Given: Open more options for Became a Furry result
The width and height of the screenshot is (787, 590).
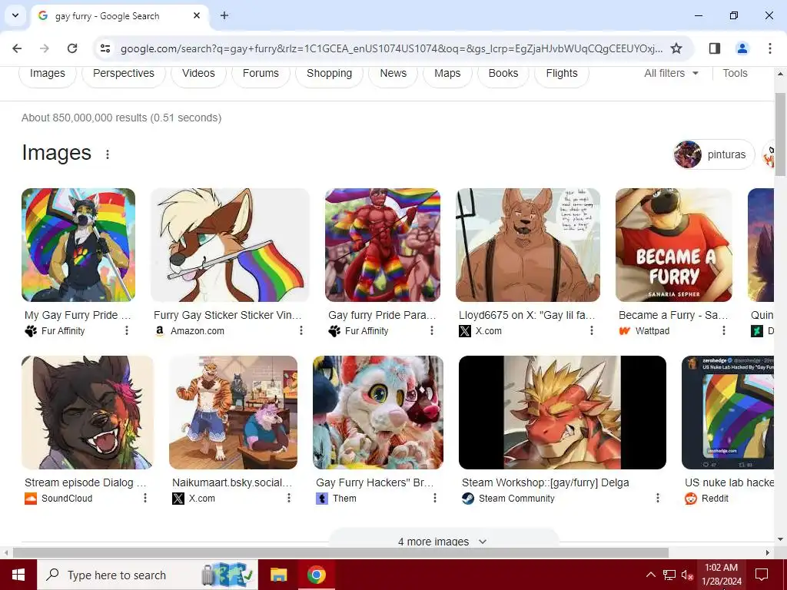Looking at the screenshot, I should coord(723,330).
